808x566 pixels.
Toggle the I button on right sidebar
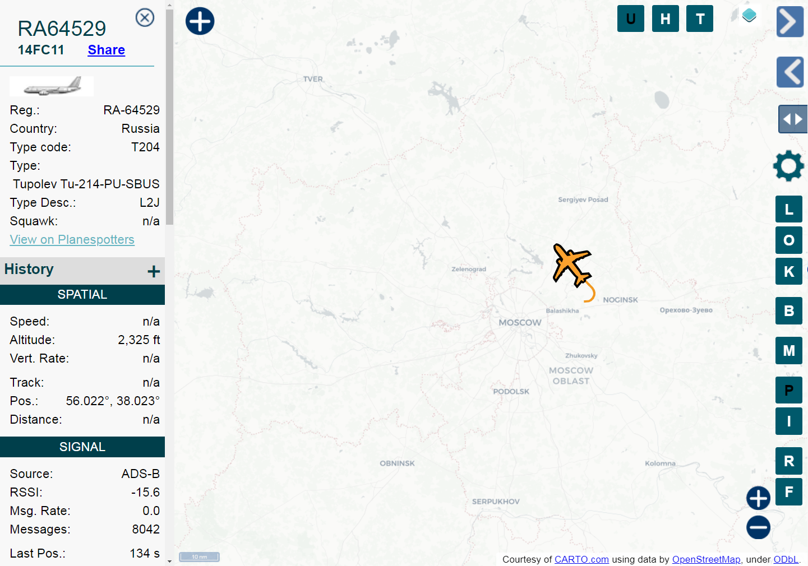click(x=789, y=421)
